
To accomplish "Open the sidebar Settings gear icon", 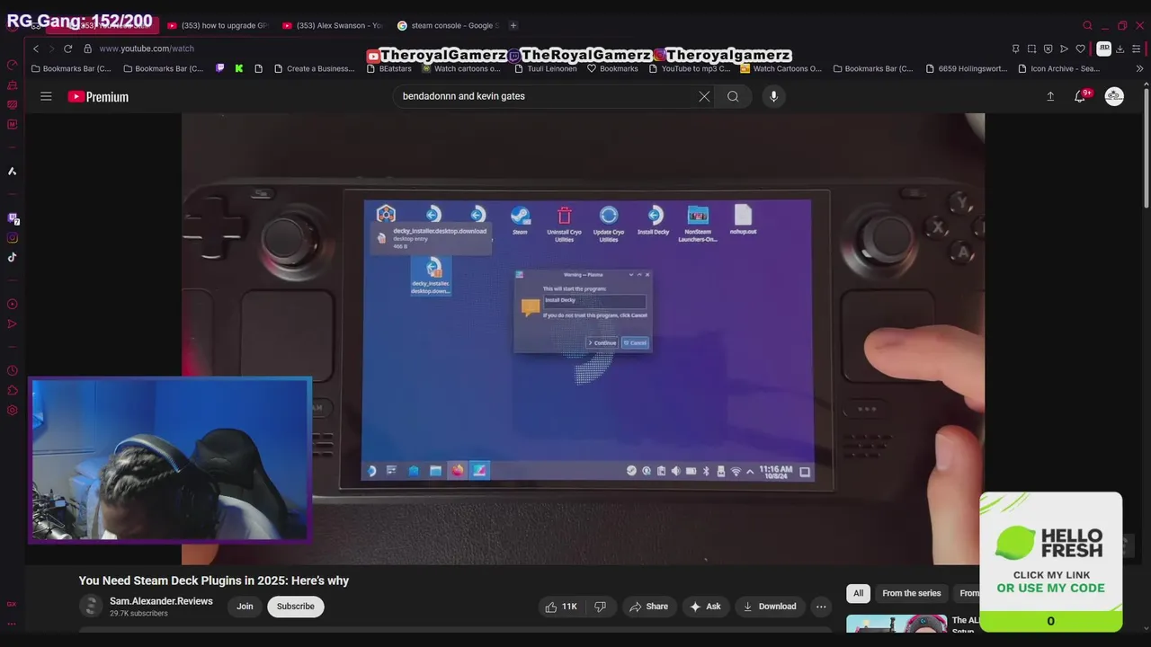I will click(13, 410).
